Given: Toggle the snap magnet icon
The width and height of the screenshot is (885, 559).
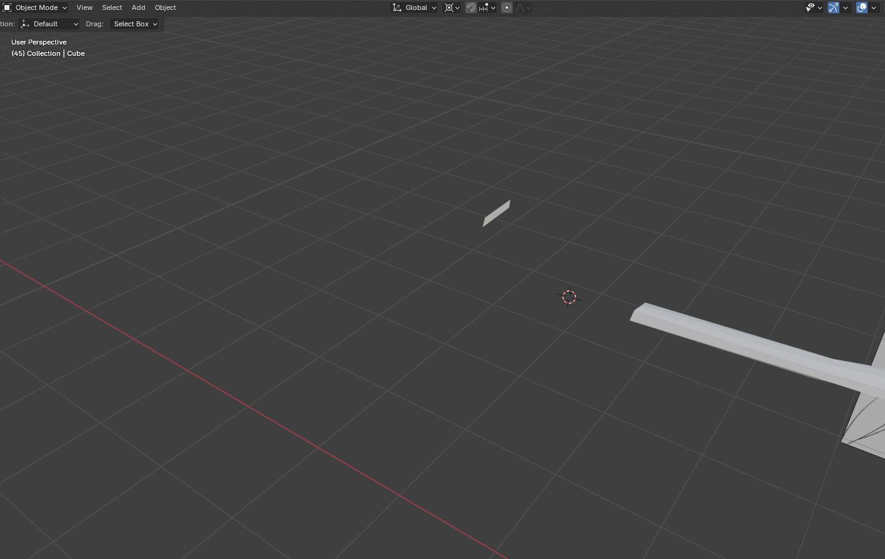Looking at the screenshot, I should click(x=471, y=8).
